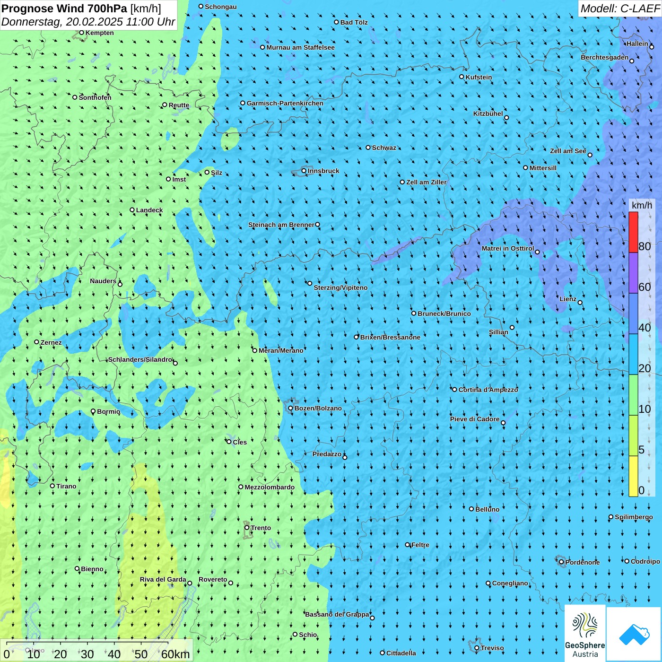The width and height of the screenshot is (662, 662).
Task: Click the "Trento" city label
Action: [x=261, y=528]
